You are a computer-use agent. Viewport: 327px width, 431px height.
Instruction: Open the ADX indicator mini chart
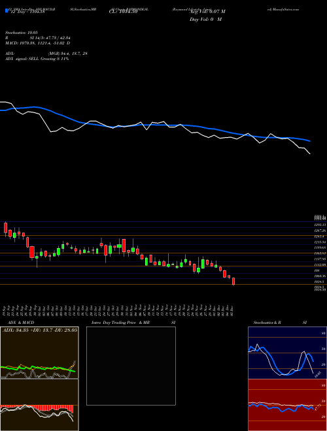[39, 353]
